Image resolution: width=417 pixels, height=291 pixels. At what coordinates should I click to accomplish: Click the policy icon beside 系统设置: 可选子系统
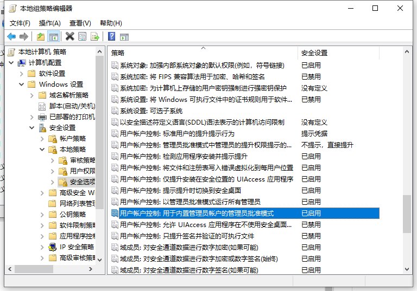point(115,111)
